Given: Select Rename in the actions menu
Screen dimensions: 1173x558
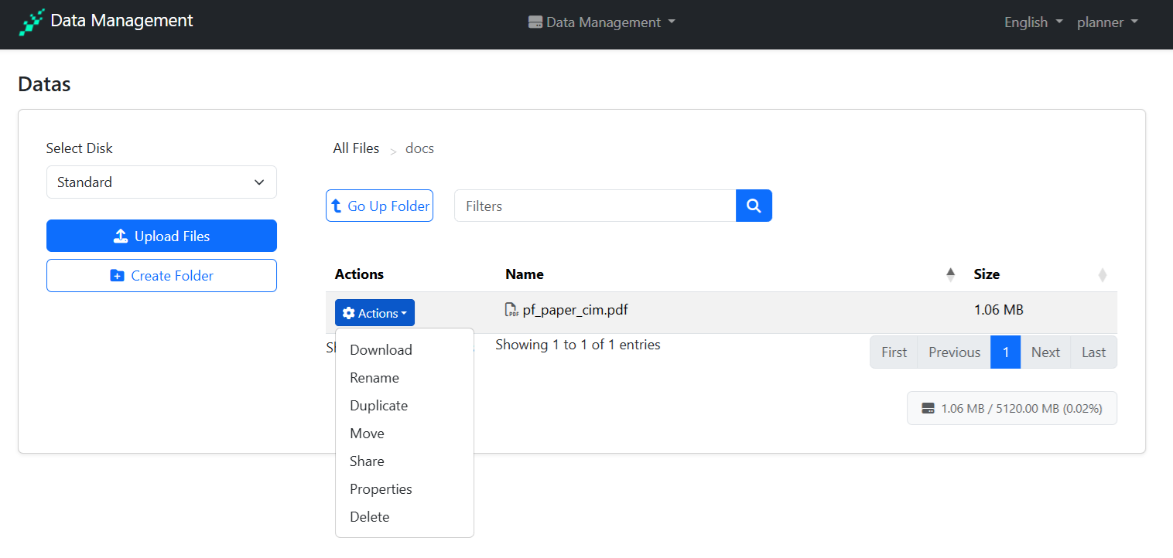Looking at the screenshot, I should click(x=374, y=378).
